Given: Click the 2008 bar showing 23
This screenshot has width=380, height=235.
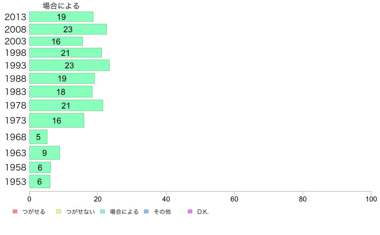Looking at the screenshot, I should pyautogui.click(x=68, y=29).
